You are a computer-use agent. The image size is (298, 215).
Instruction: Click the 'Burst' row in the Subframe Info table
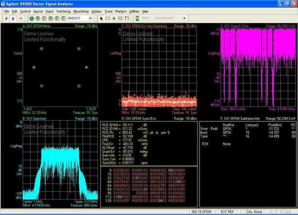[x=248, y=132]
